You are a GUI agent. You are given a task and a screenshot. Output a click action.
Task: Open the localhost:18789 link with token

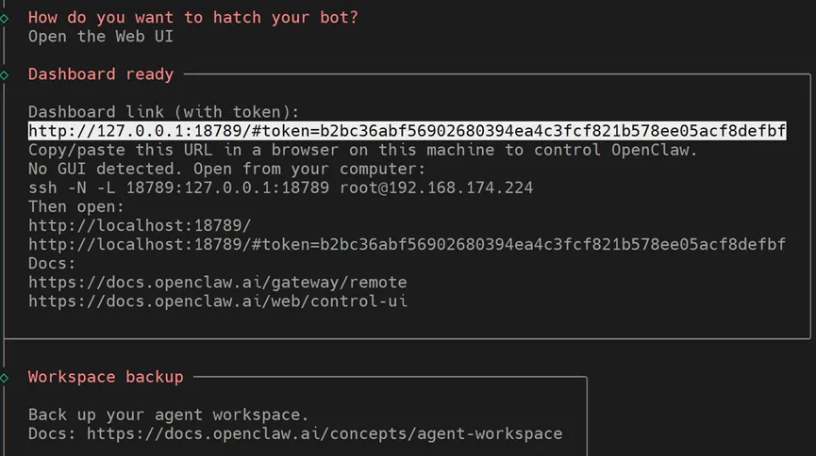tap(407, 244)
